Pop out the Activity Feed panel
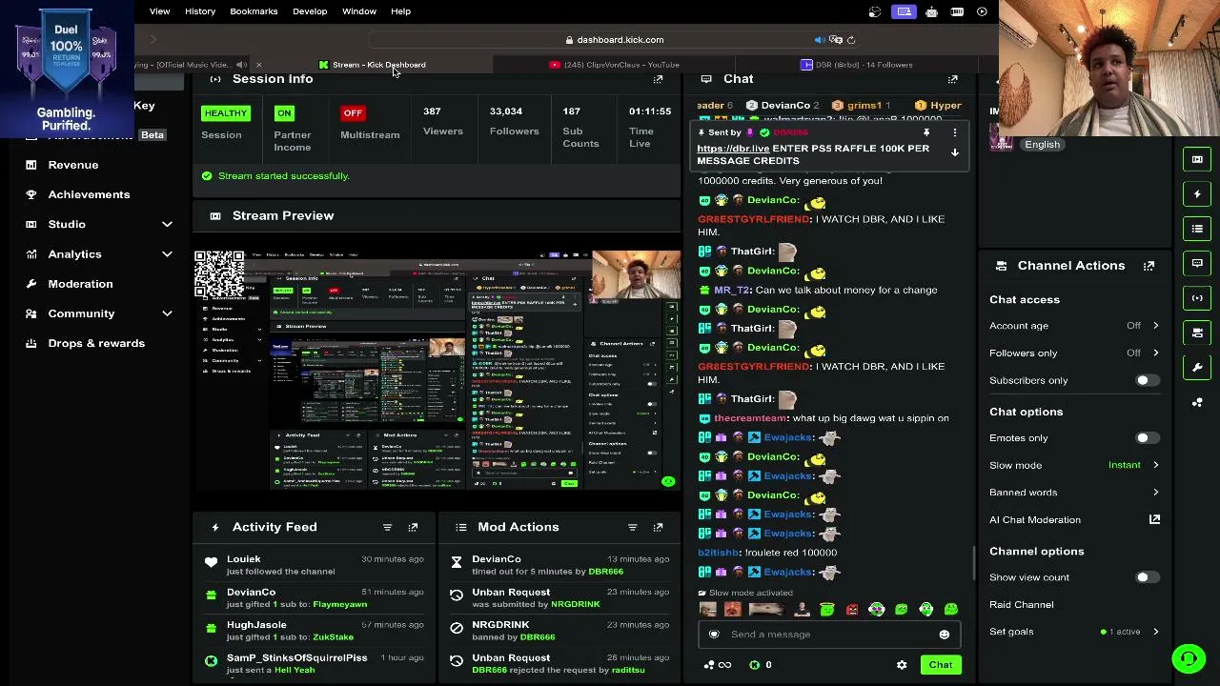Screen dimensions: 1220x686 coord(413,527)
